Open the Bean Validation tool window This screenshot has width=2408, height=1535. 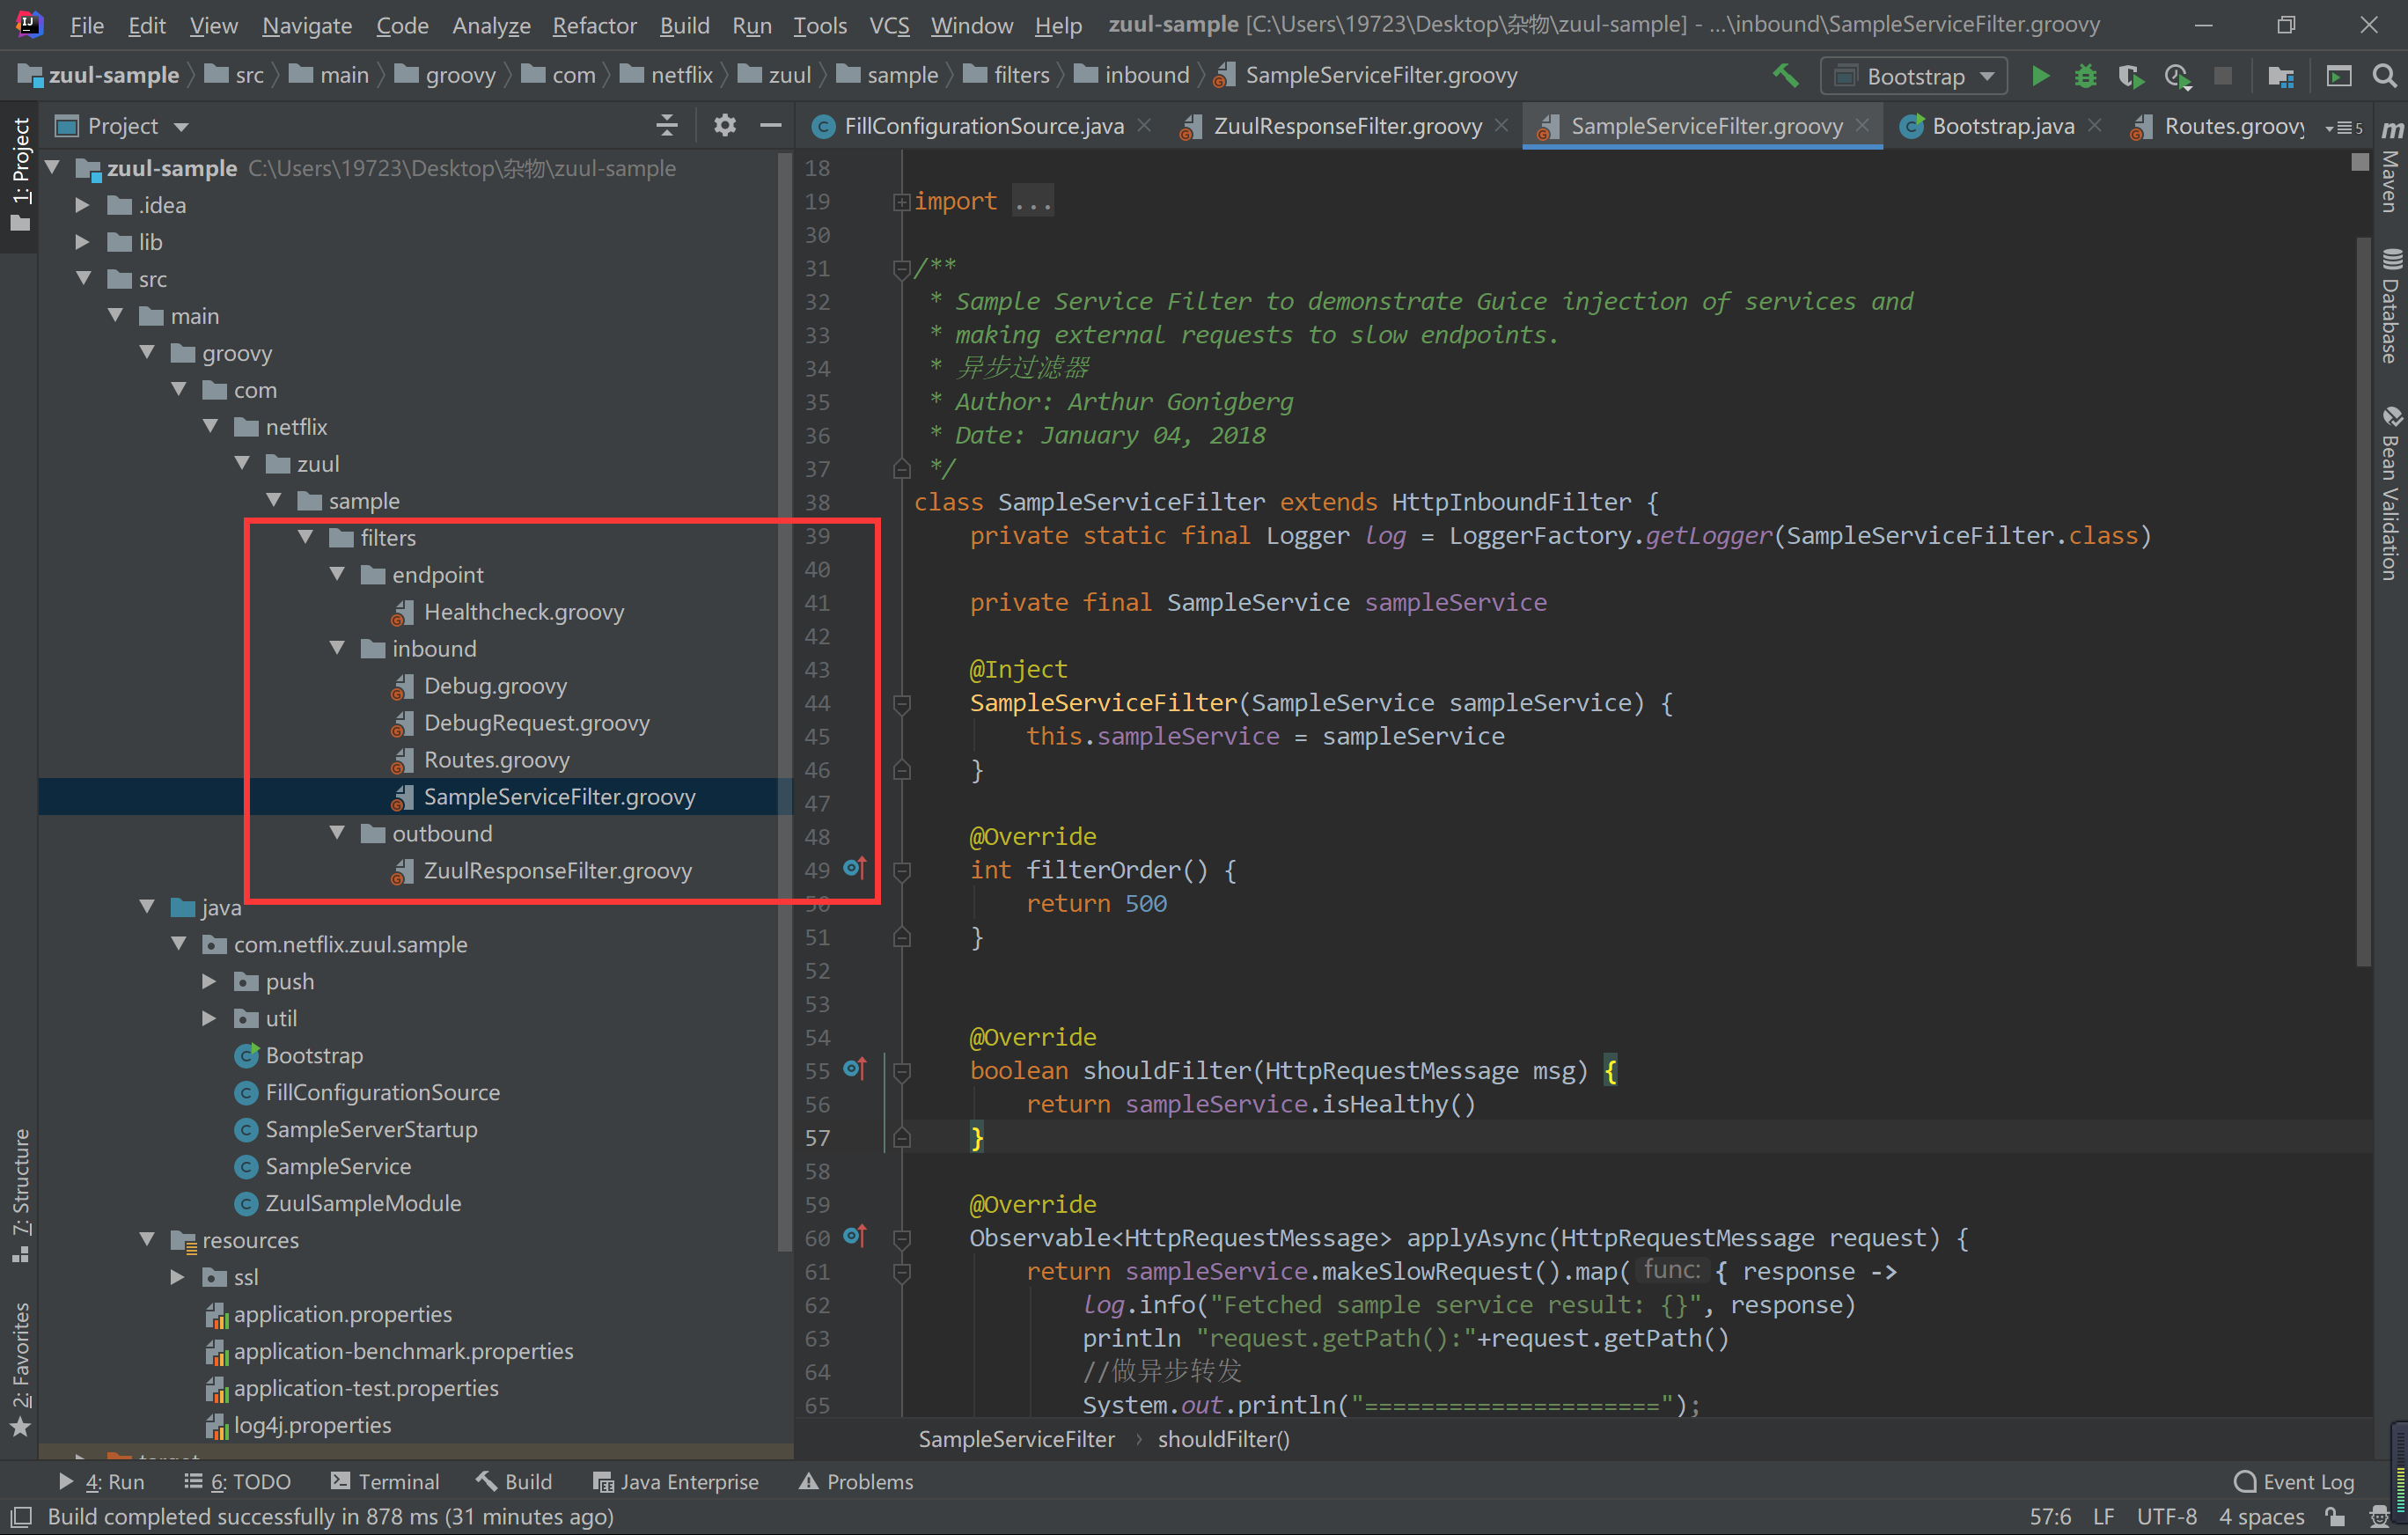click(2391, 493)
